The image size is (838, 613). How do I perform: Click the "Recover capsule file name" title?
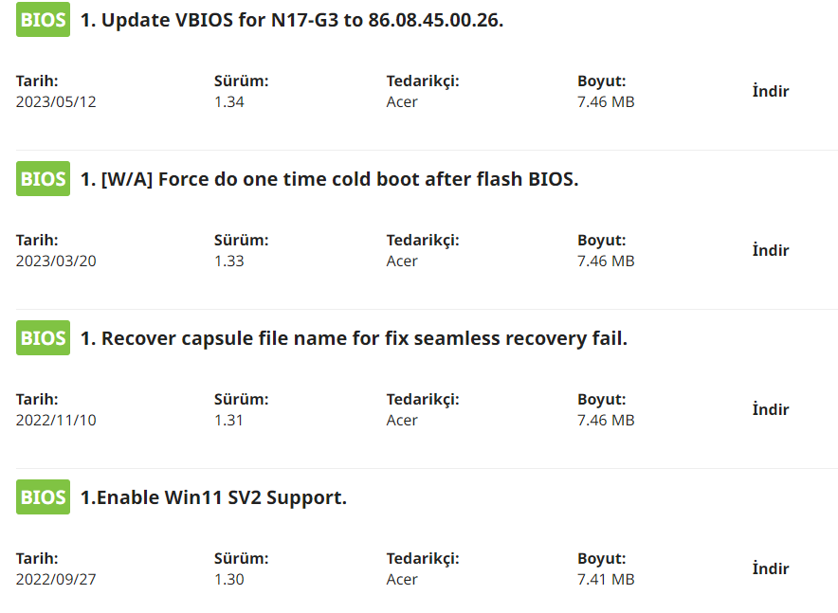(354, 338)
